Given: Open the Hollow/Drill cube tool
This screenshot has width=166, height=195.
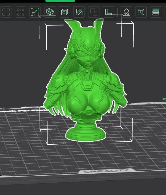Looking at the screenshot, I should pos(65,12).
